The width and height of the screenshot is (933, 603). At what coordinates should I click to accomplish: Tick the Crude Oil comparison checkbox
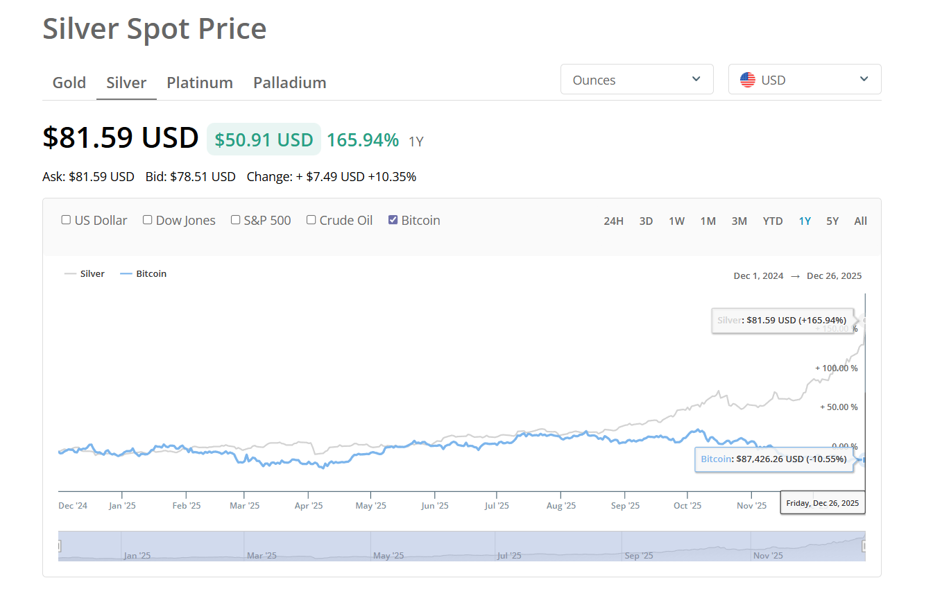(311, 220)
